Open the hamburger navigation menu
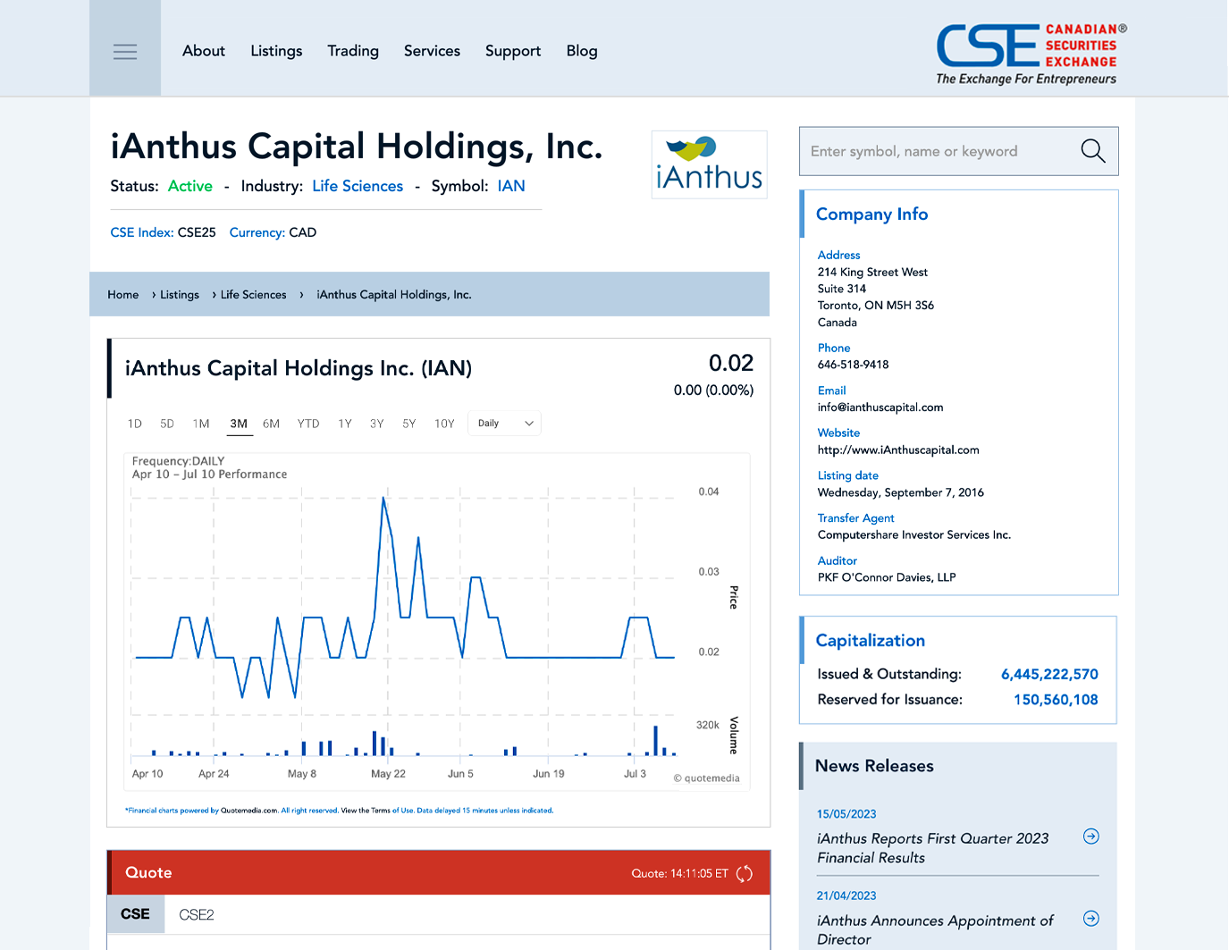The height and width of the screenshot is (950, 1229). point(125,52)
